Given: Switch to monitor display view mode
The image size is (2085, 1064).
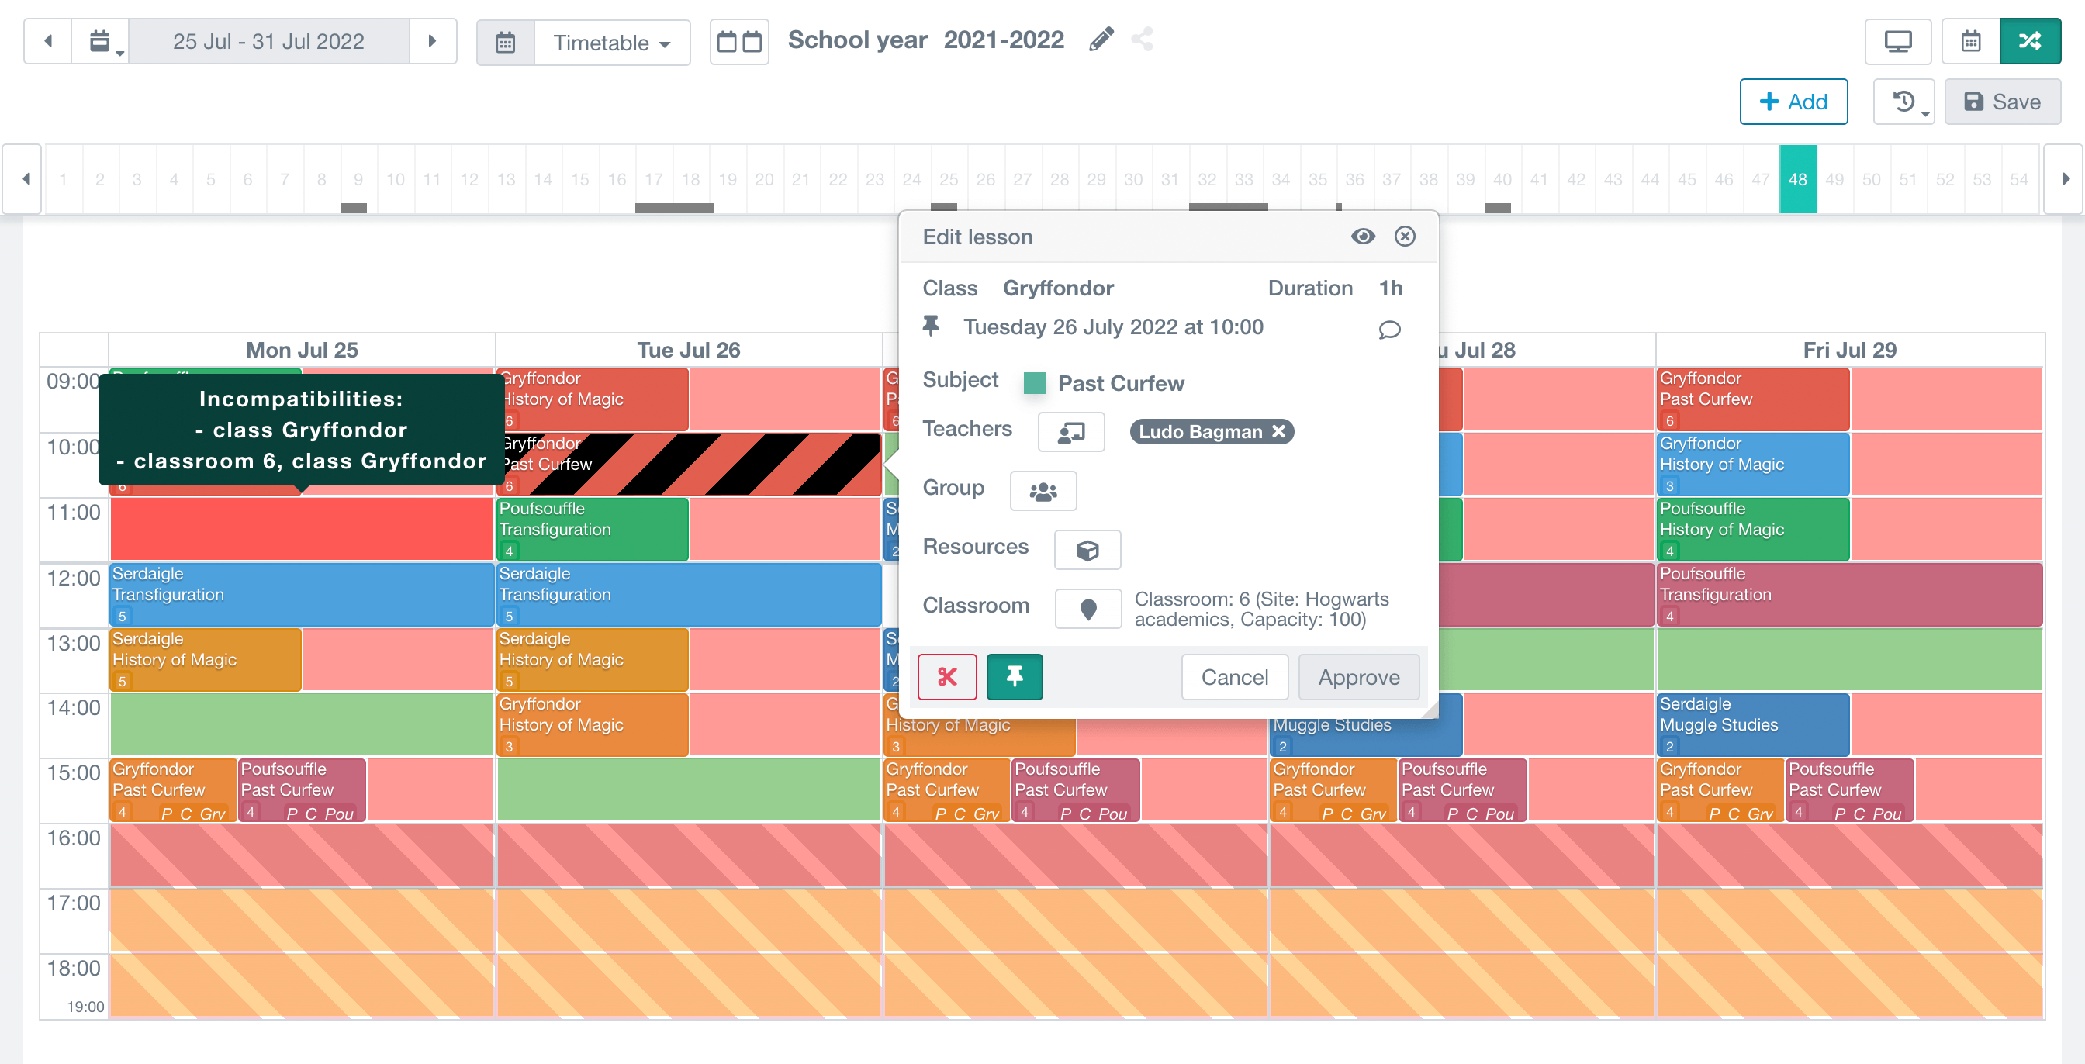Looking at the screenshot, I should click(x=1897, y=41).
